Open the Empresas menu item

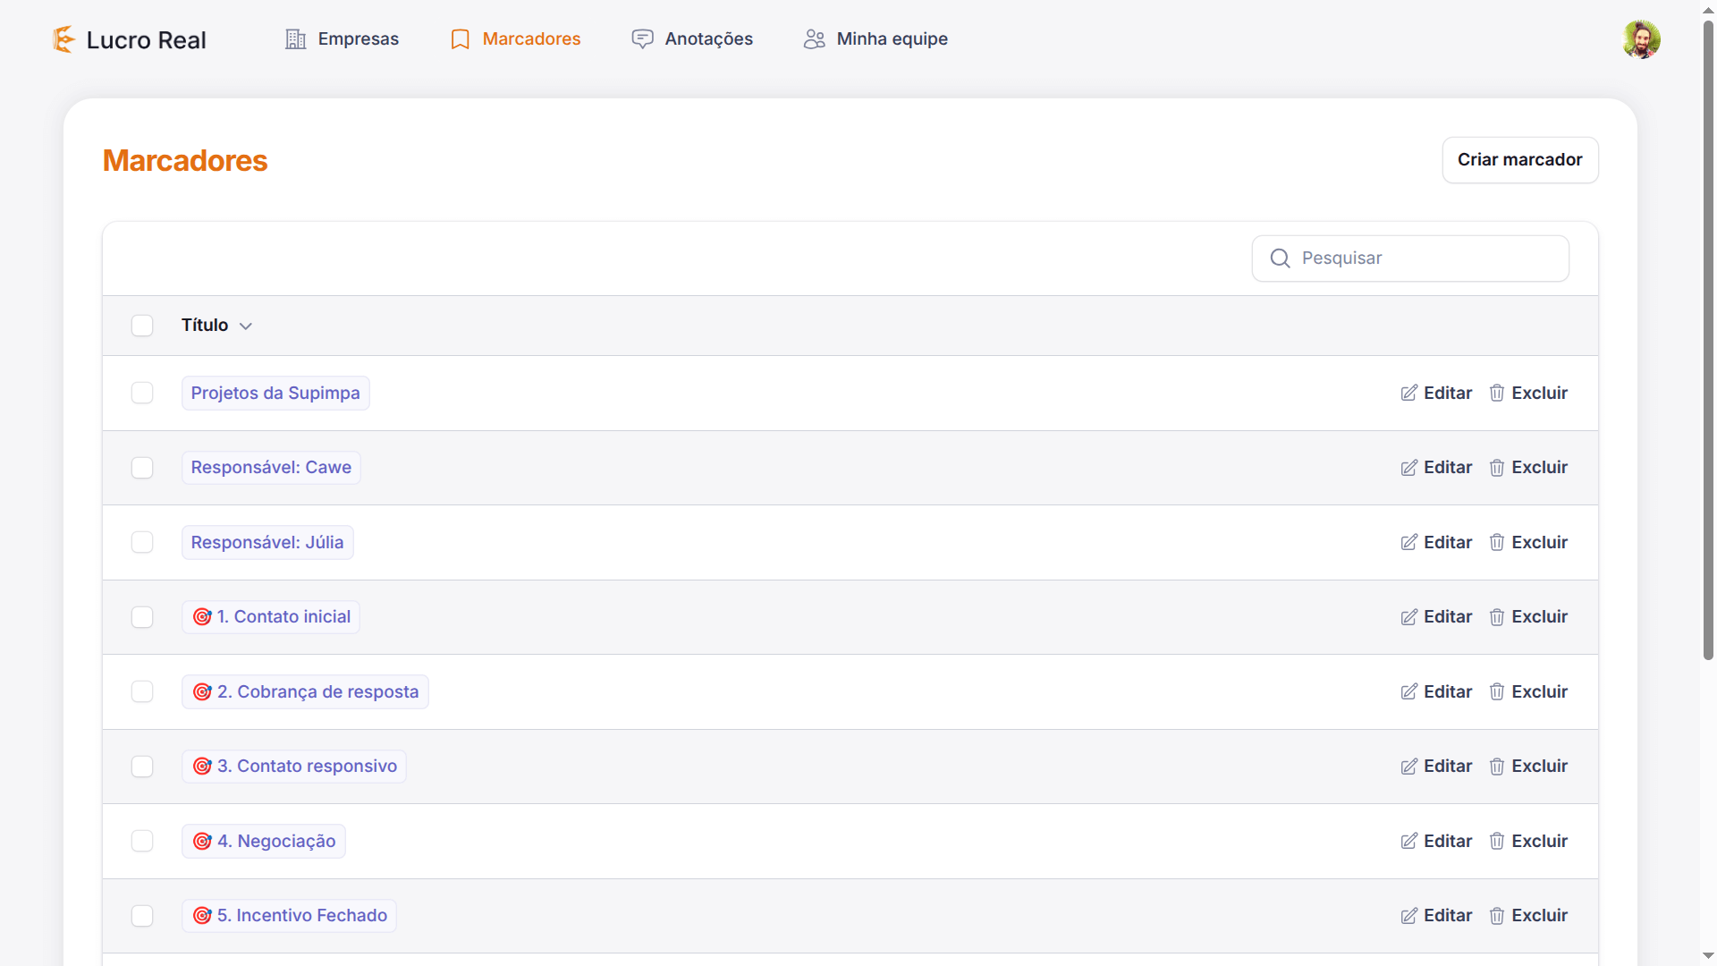(x=358, y=39)
